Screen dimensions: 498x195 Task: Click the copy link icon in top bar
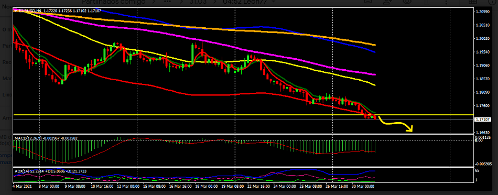(x=369, y=2)
